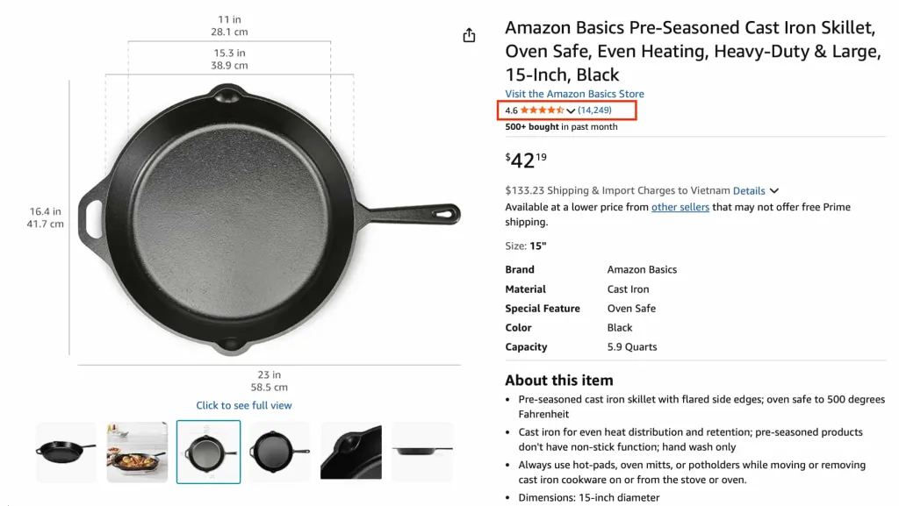899x506 pixels.
Task: Expand the chevron next to shipping Details
Action: pyautogui.click(x=774, y=190)
